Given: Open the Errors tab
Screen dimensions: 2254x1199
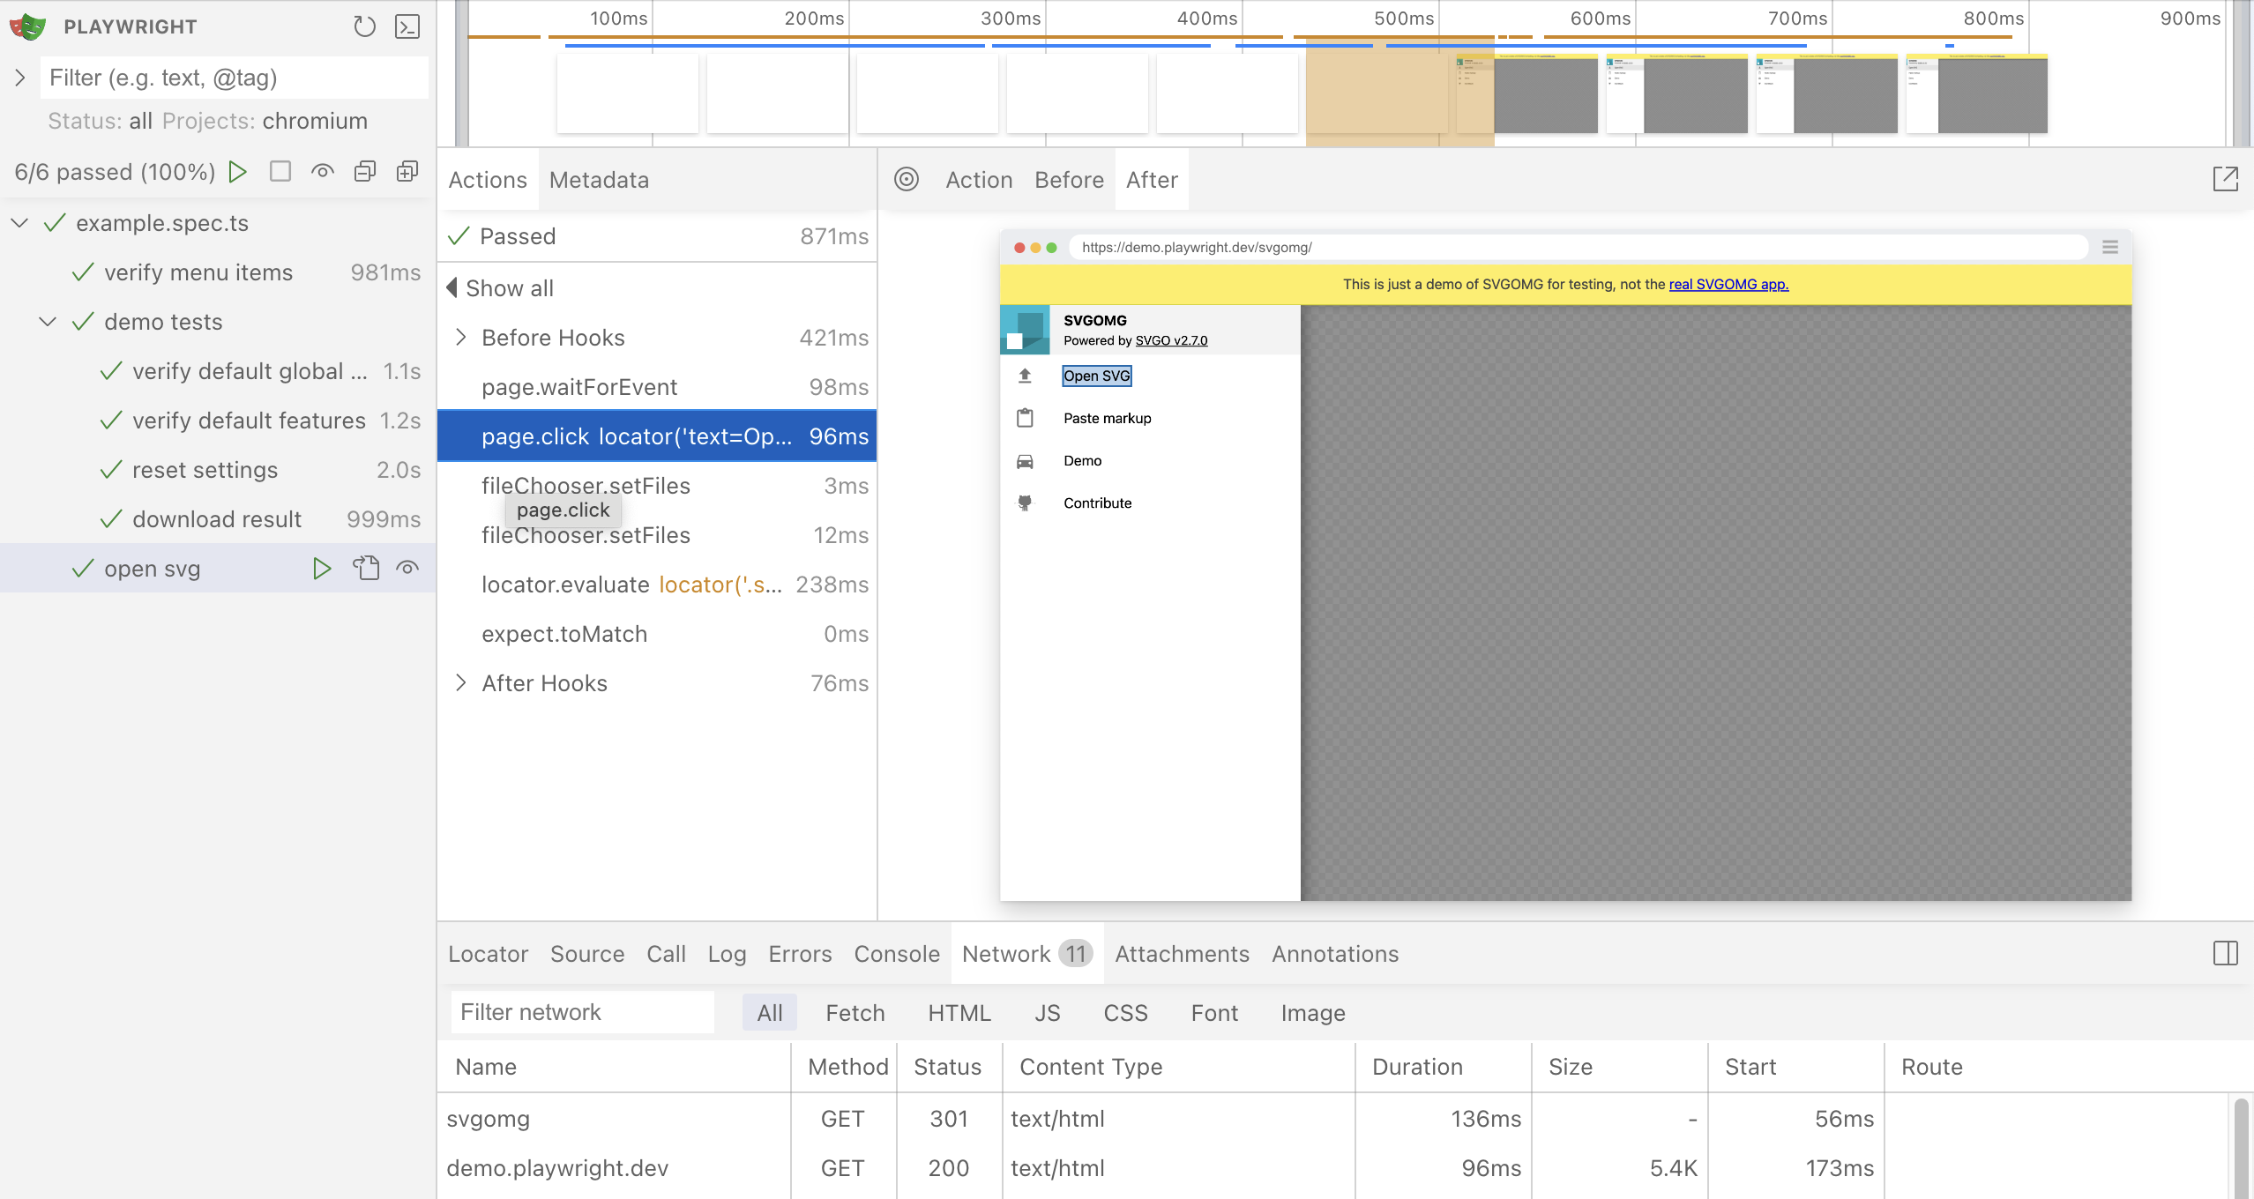Looking at the screenshot, I should coord(800,954).
